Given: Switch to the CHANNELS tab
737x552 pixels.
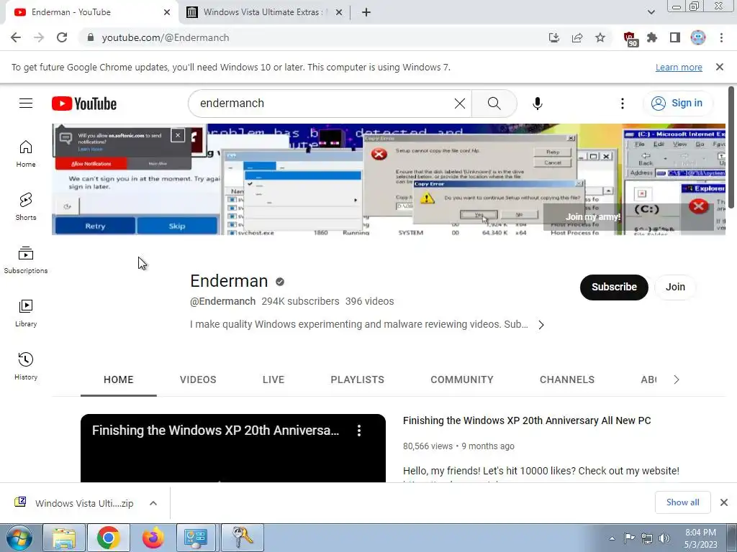Looking at the screenshot, I should (567, 379).
